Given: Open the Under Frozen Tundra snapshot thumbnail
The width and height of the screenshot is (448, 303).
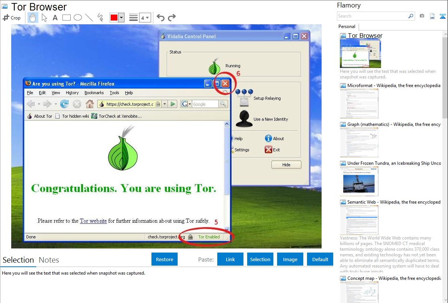Looking at the screenshot, I should click(359, 181).
